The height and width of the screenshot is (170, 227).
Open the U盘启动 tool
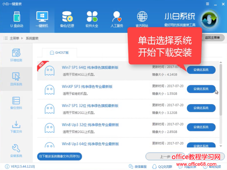17,19
